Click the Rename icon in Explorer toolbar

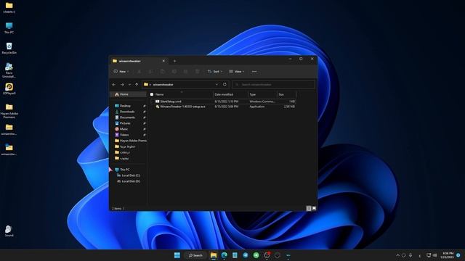174,72
